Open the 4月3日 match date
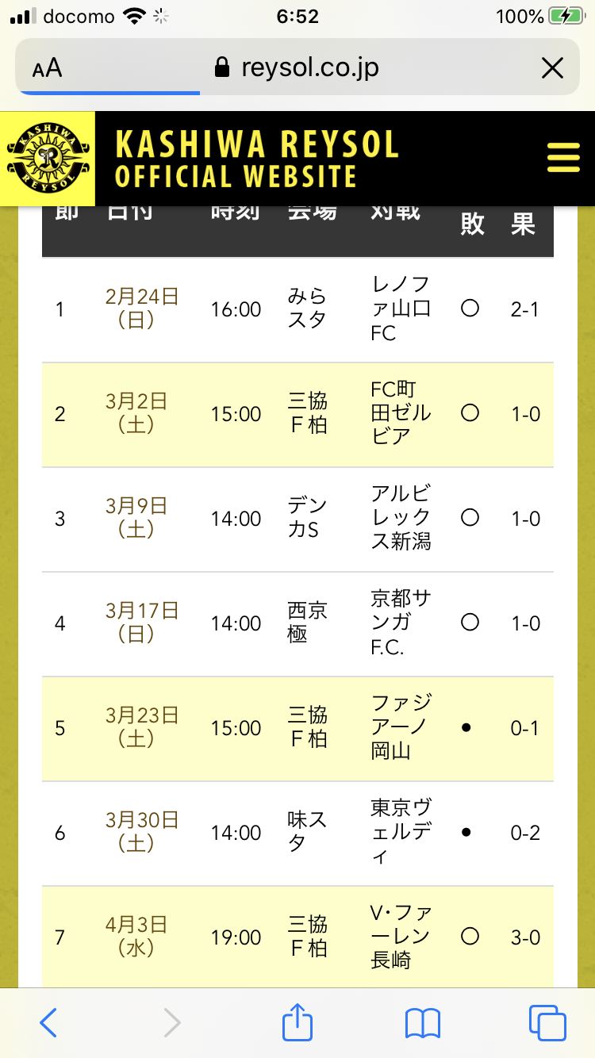Viewport: 595px width, 1058px height. (136, 937)
